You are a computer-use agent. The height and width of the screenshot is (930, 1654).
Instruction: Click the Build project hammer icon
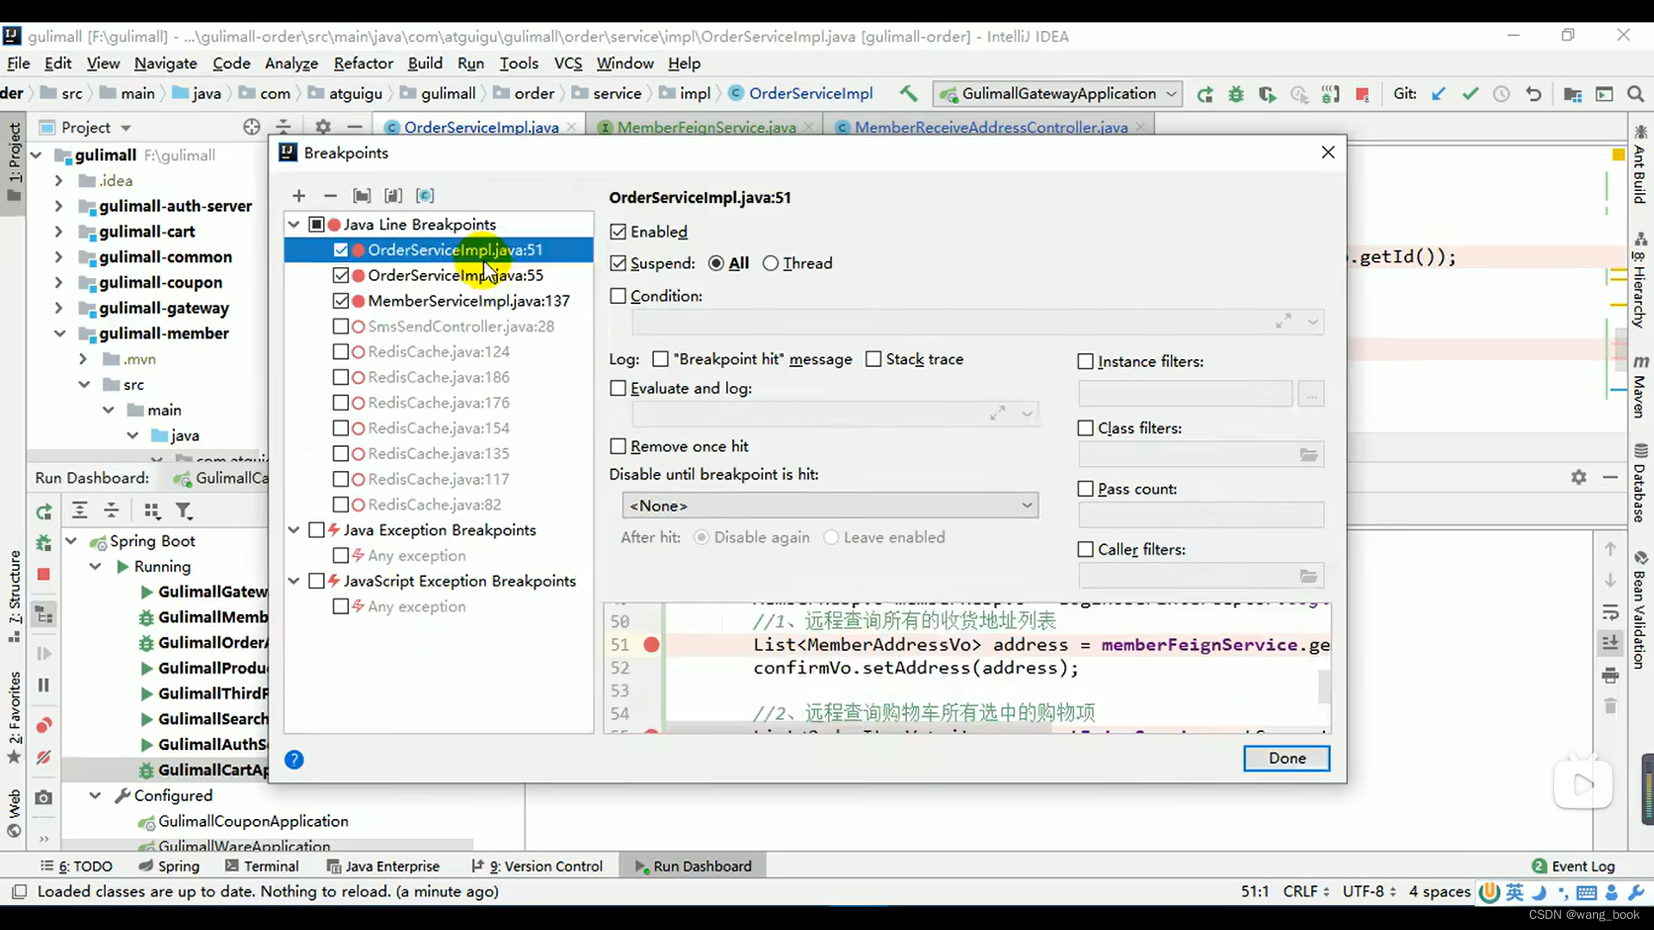pyautogui.click(x=908, y=94)
